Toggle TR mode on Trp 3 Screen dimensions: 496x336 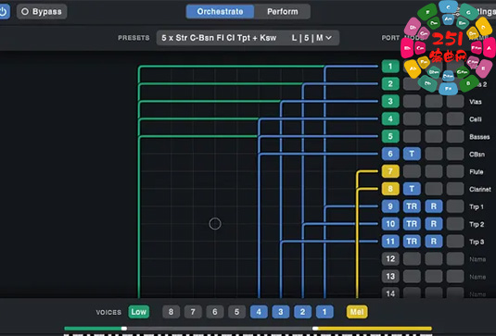(412, 242)
